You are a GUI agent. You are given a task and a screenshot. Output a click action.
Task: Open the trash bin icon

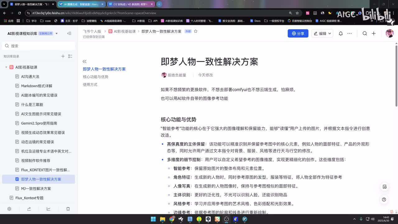pos(68,209)
